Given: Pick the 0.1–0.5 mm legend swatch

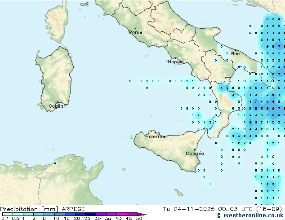Looking at the screenshot, I should (8, 214).
